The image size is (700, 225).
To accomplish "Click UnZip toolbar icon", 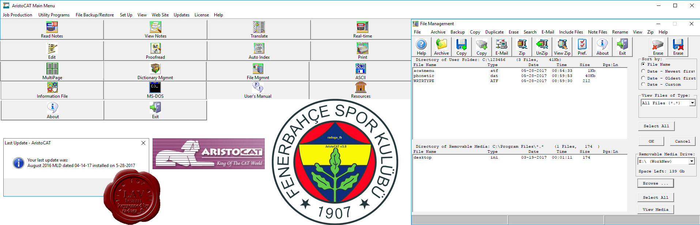I will (x=542, y=47).
